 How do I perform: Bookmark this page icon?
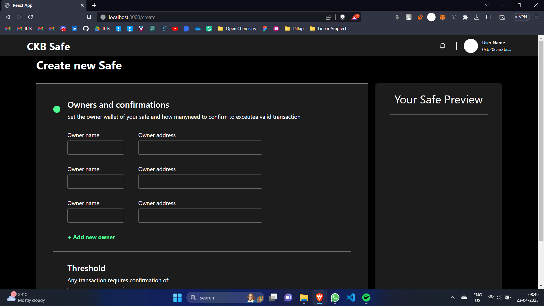89,17
